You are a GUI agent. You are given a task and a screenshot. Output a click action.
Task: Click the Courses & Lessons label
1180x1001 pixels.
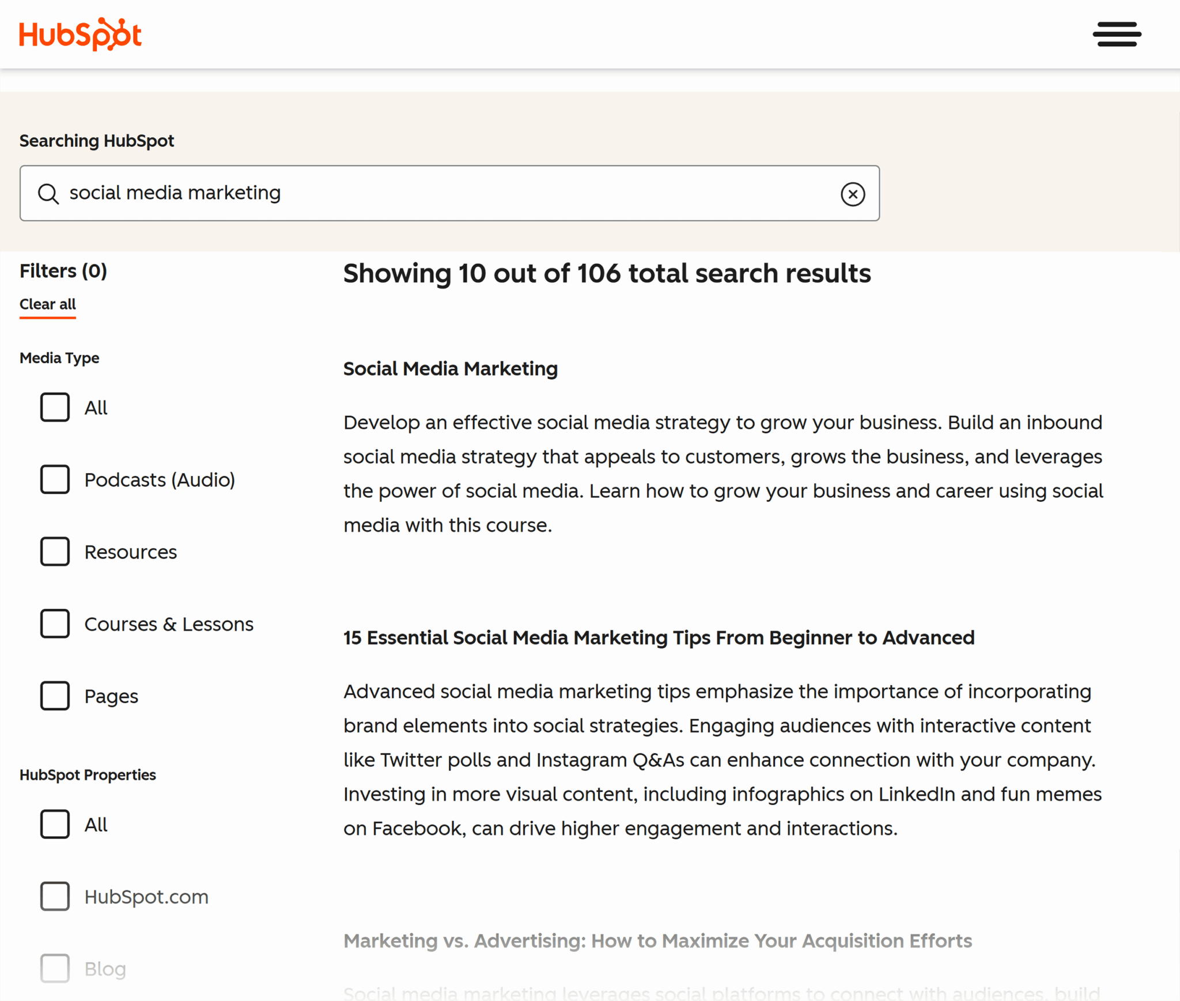point(169,624)
